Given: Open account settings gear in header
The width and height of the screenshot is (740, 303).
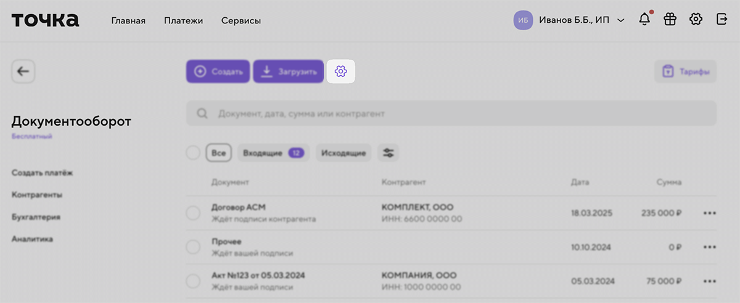Looking at the screenshot, I should [696, 20].
